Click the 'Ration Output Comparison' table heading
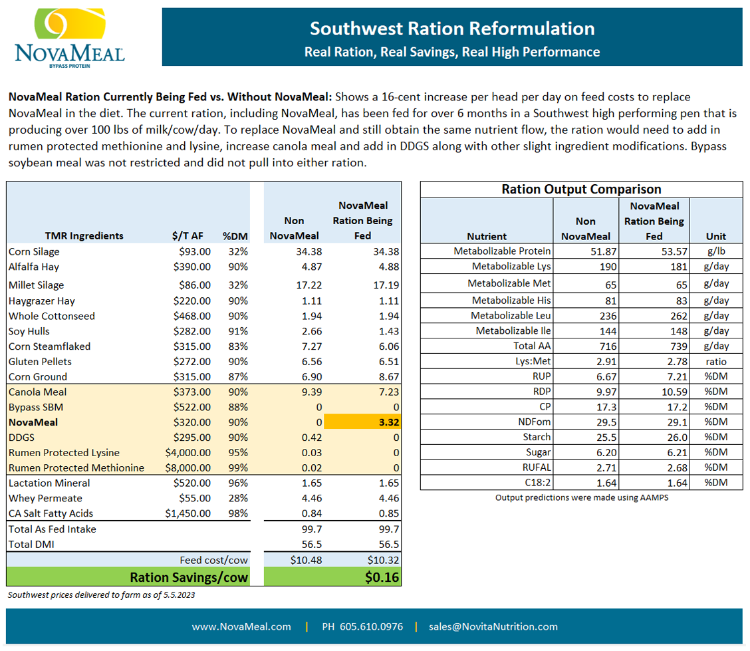 pos(581,190)
